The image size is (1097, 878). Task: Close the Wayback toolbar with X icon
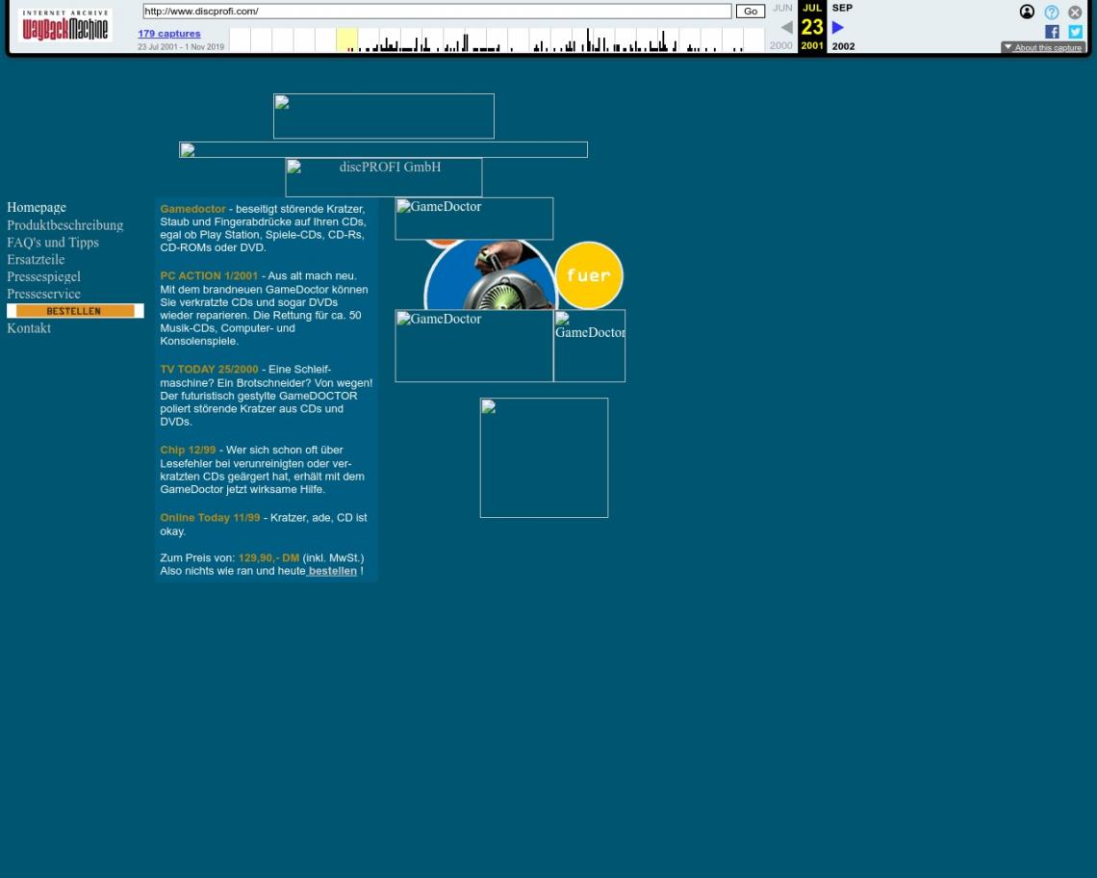(x=1075, y=12)
